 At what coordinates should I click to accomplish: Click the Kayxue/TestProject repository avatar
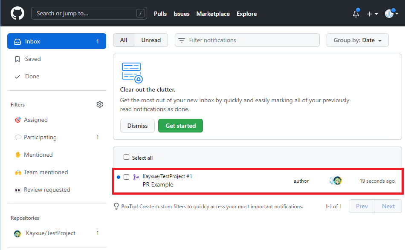tap(17, 233)
